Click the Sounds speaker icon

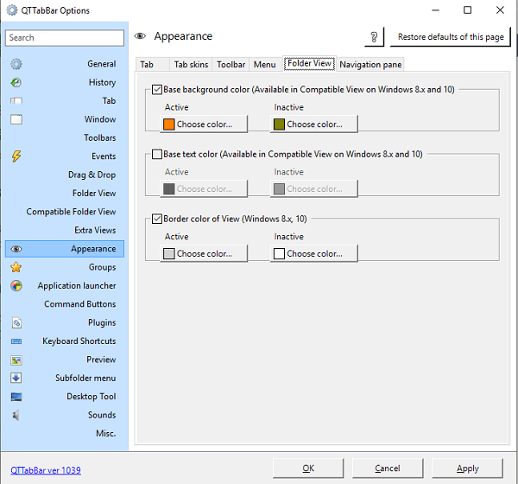(16, 415)
